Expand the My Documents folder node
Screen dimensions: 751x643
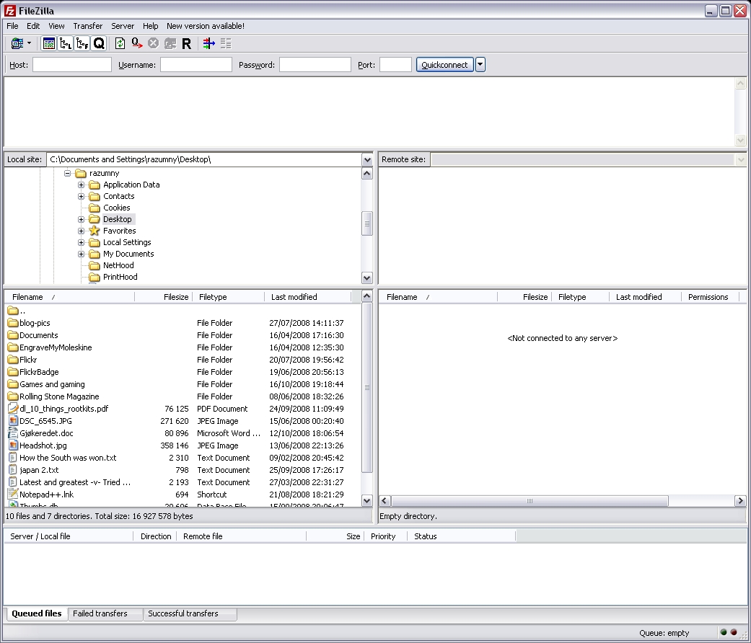click(81, 254)
